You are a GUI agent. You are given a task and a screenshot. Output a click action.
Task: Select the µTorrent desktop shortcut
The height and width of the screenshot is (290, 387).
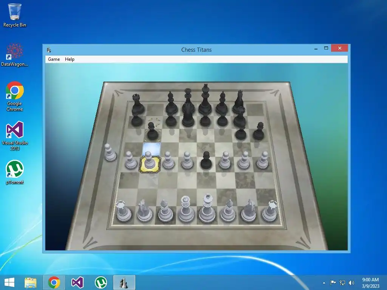[x=15, y=172]
